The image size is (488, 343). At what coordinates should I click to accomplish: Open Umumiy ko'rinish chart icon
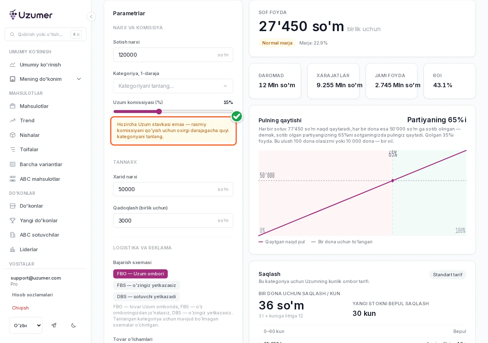13,65
